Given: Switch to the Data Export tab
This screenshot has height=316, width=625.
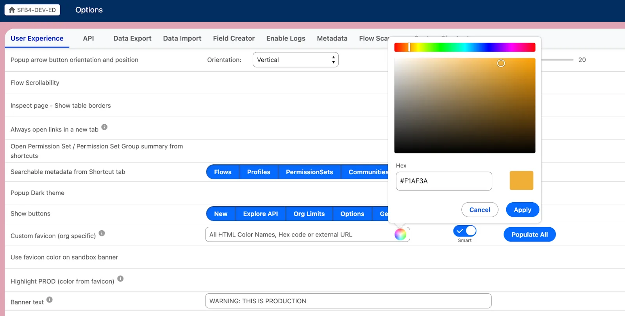Looking at the screenshot, I should click(132, 39).
